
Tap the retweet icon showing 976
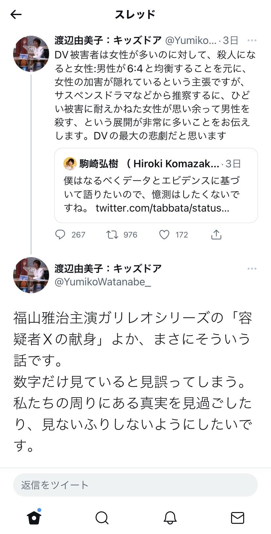[112, 235]
